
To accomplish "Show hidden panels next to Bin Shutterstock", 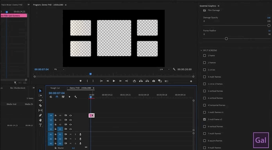I will pyautogui.click(x=34, y=88).
